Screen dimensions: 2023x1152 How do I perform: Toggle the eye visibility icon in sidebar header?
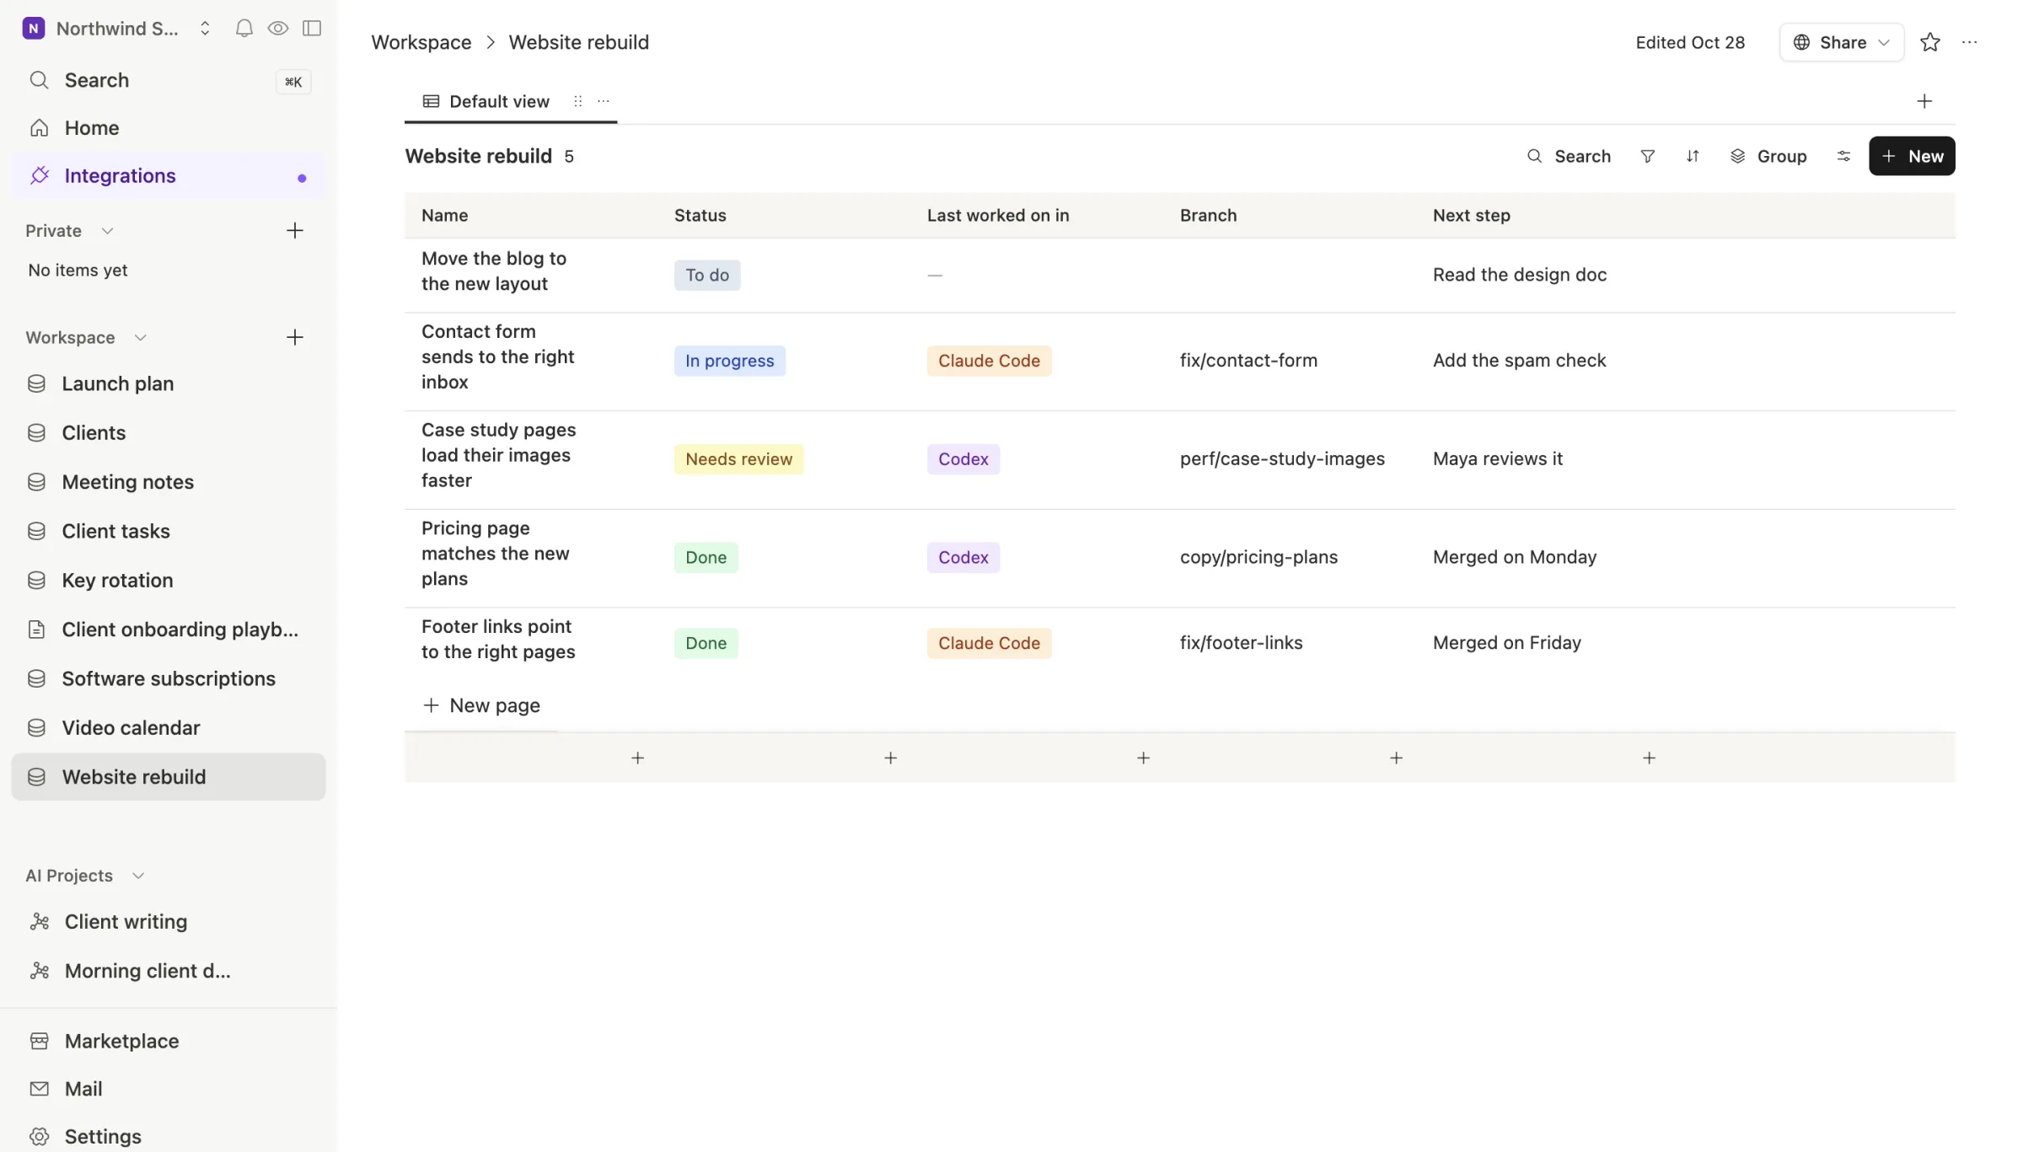coord(277,29)
